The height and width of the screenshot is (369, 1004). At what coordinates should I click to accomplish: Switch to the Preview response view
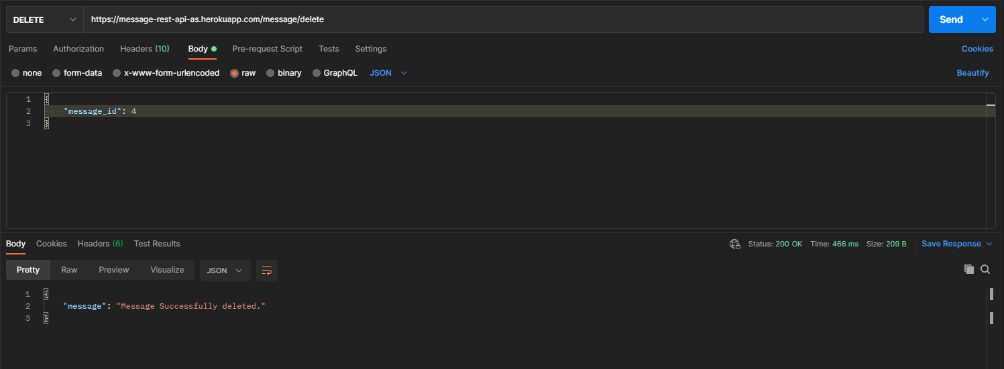(114, 270)
